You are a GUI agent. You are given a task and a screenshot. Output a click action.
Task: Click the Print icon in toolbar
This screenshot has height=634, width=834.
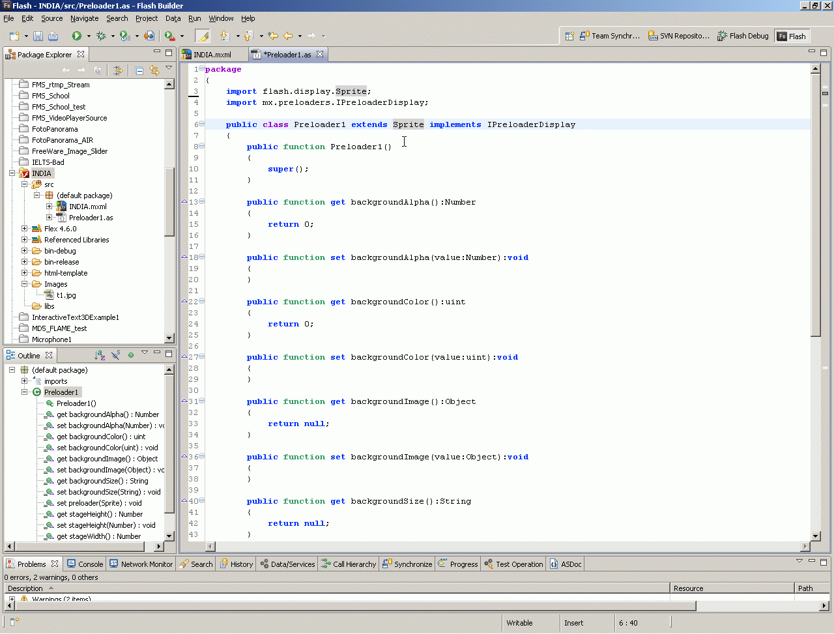(x=53, y=36)
